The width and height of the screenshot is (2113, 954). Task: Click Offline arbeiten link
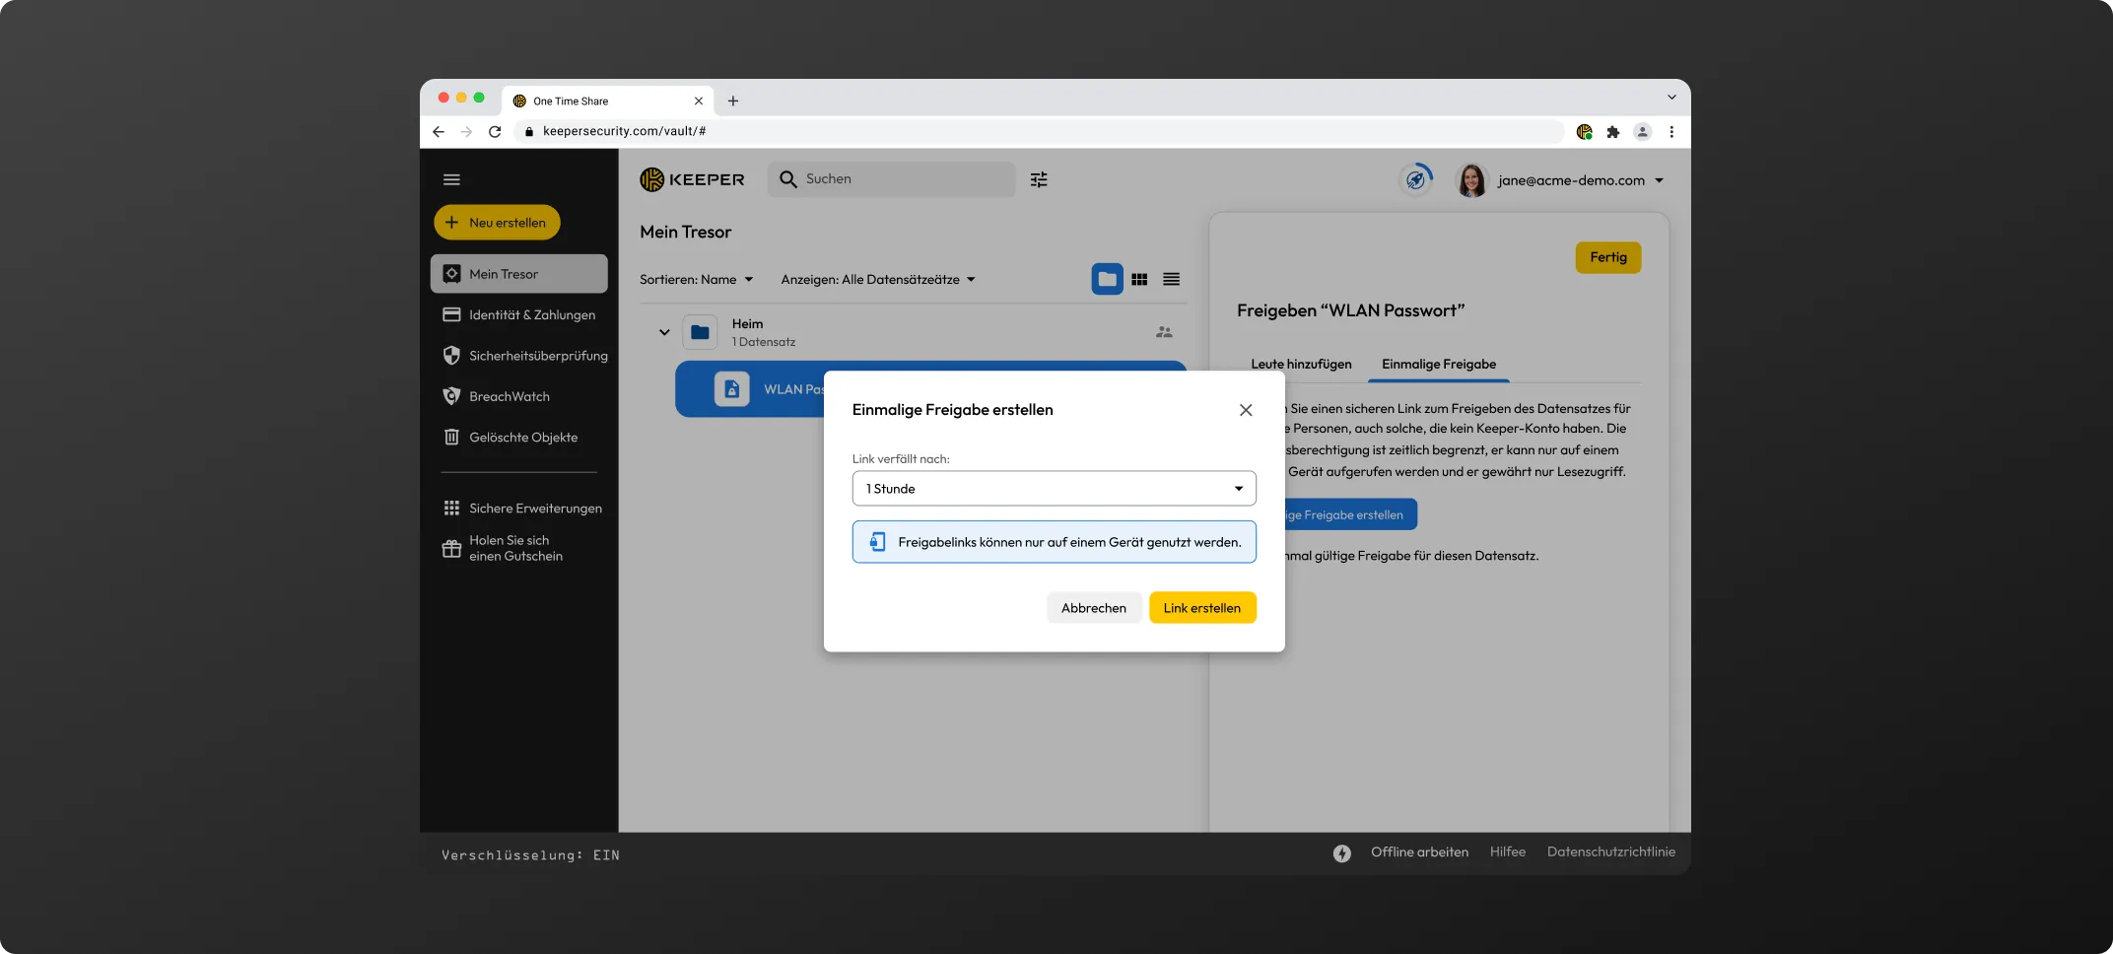pos(1419,852)
